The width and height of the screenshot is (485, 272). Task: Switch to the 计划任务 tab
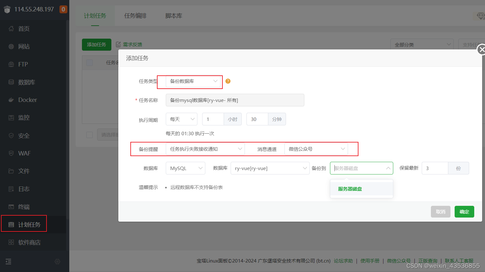95,16
